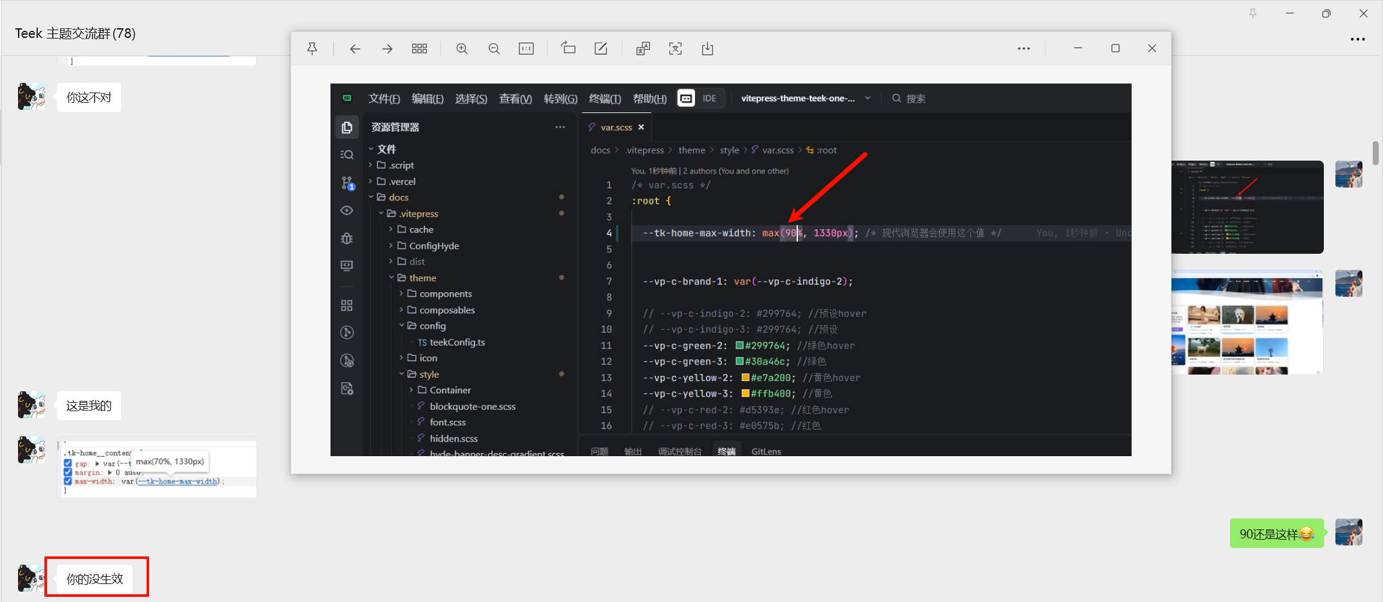Open the first code screenshot thumbnail in chat
Screen dimensions: 1383x602
coord(1247,207)
